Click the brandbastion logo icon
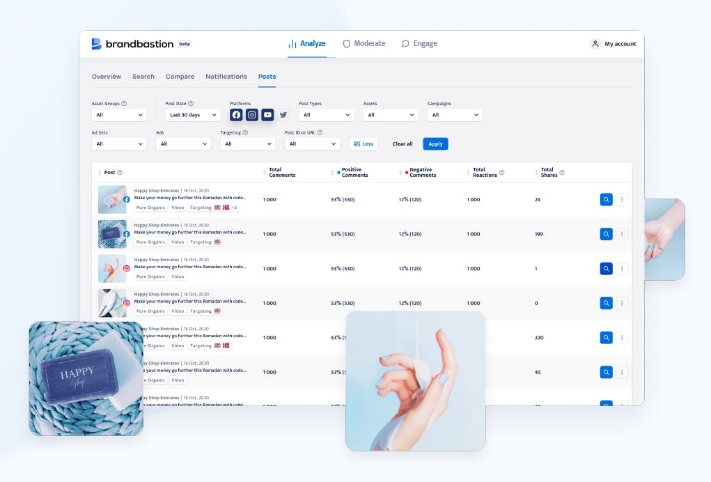Screen dimensions: 711x482 96,43
